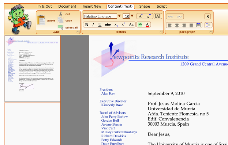Viewport: 228px width, 145px height.
Task: Click the name Vint Cerf
Action: (108, 128)
